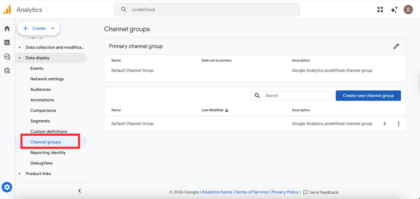The height and width of the screenshot is (199, 420).
Task: Open the Admin gear icon
Action: pos(7,187)
